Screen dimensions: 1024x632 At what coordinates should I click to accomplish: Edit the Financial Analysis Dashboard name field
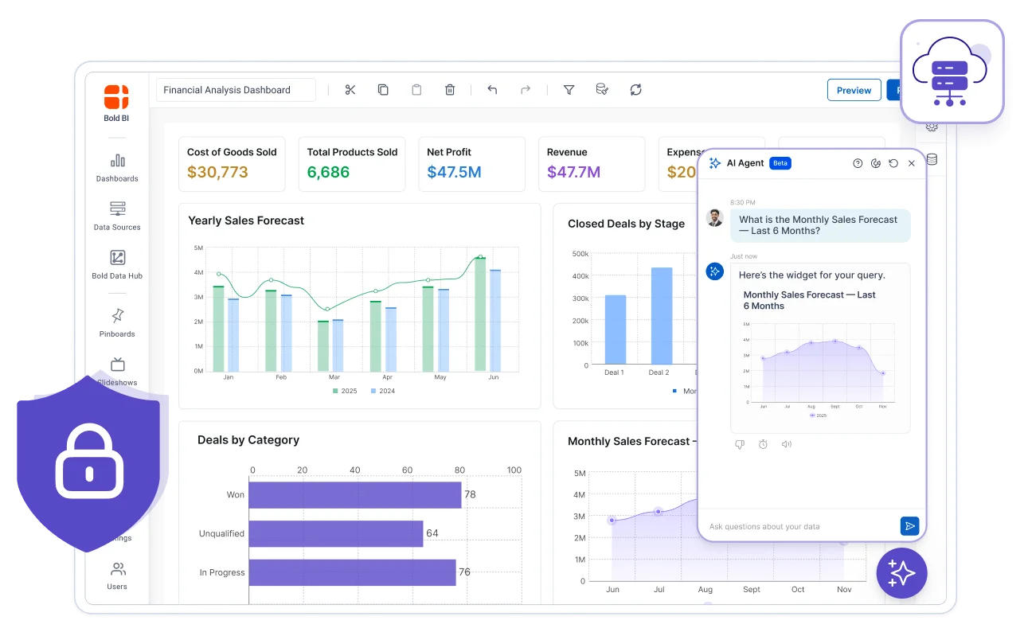(236, 90)
